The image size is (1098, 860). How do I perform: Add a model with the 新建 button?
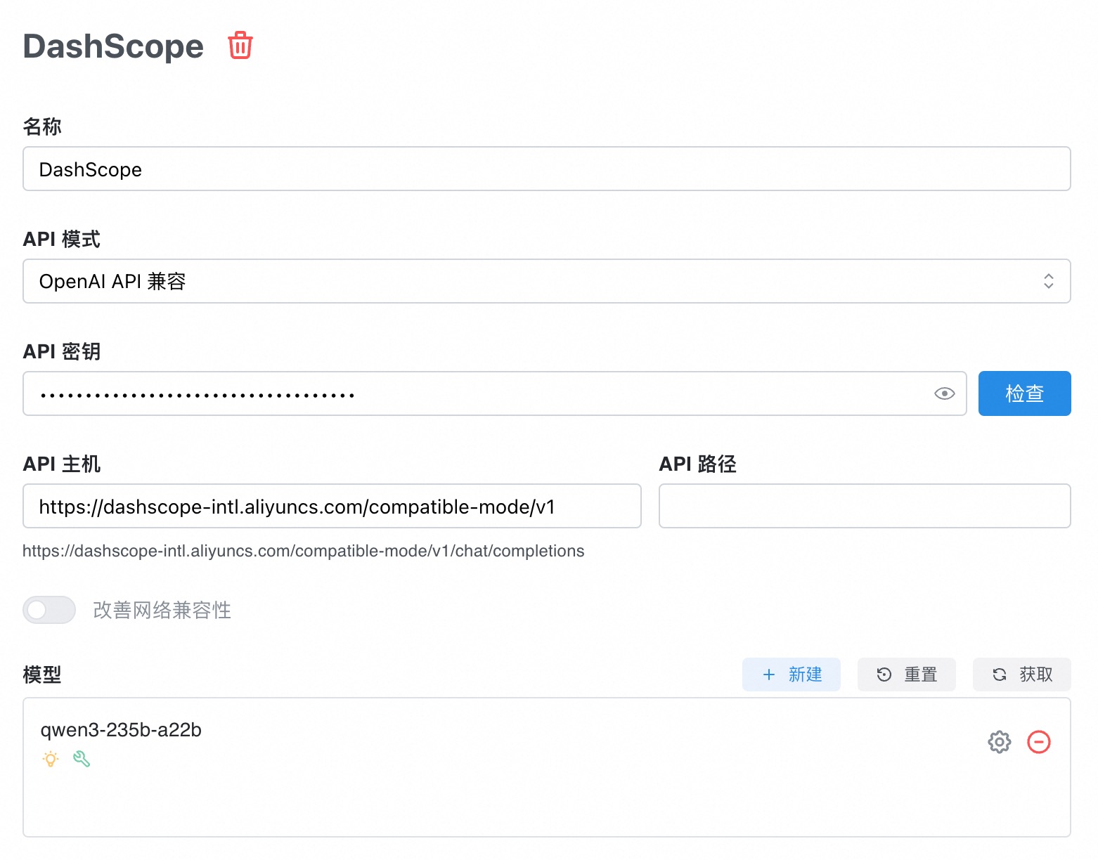(x=791, y=675)
